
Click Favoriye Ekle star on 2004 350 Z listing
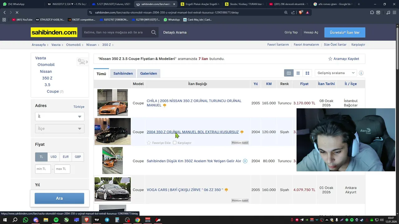pyautogui.click(x=149, y=143)
